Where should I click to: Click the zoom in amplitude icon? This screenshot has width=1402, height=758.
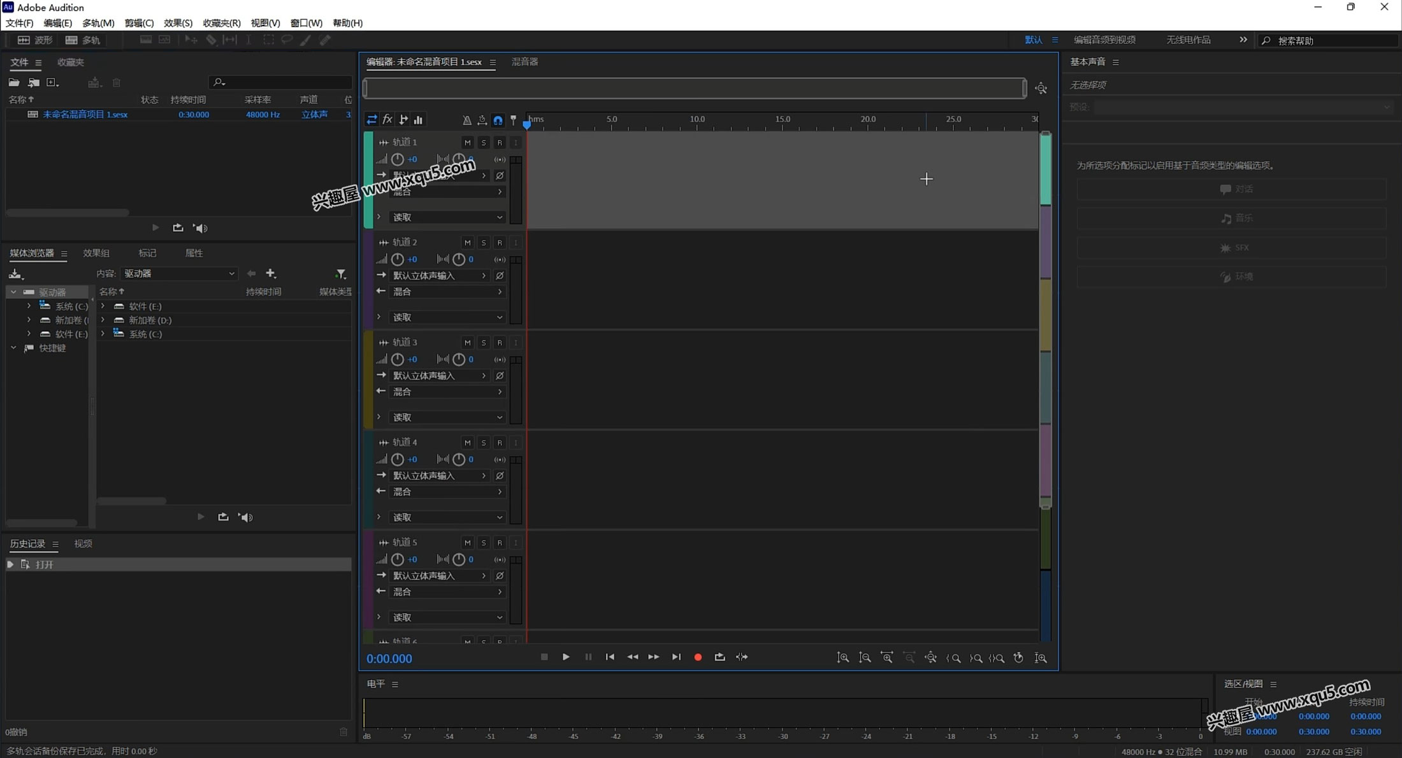tap(842, 657)
